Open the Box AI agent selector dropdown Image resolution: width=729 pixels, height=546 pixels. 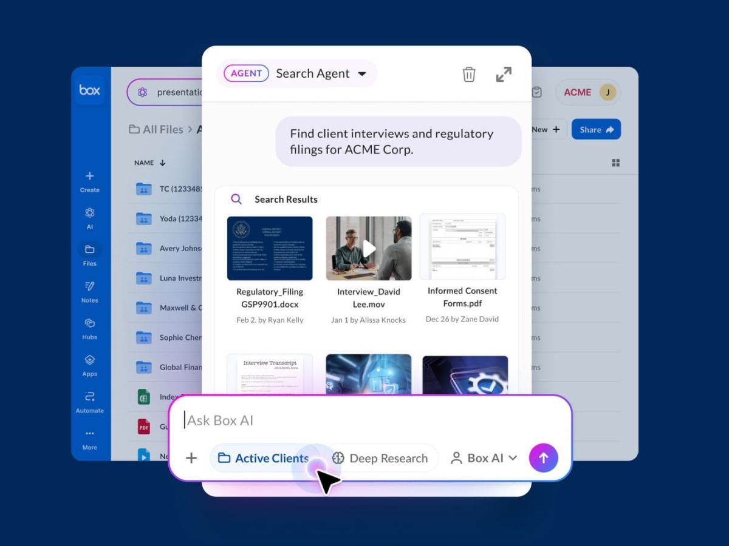[484, 458]
